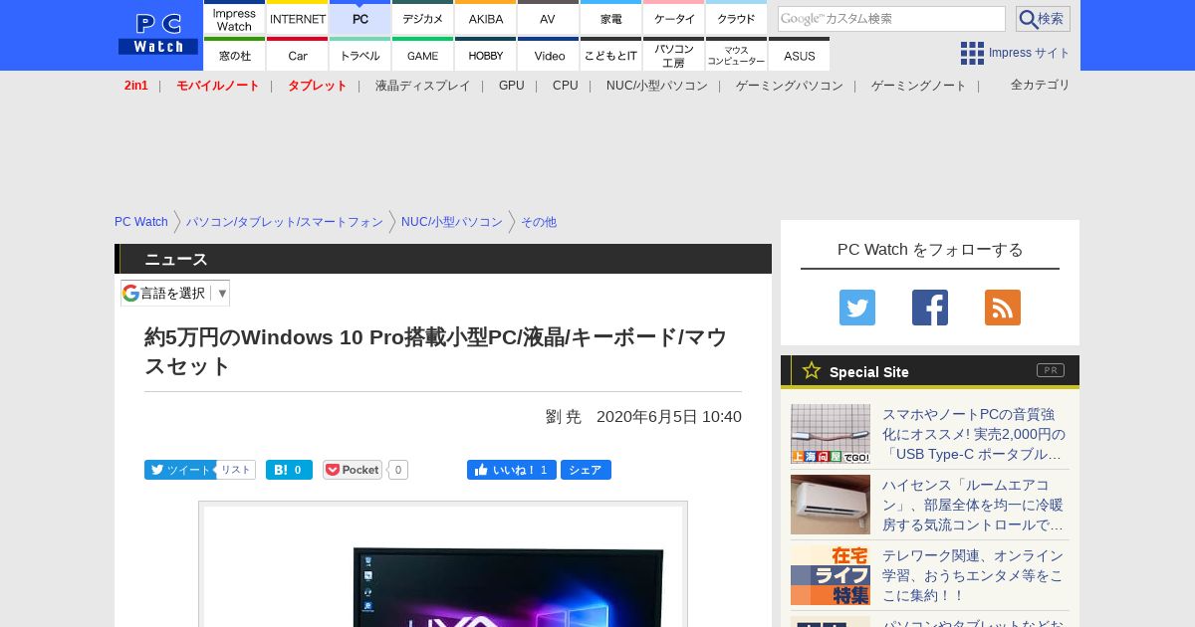The height and width of the screenshot is (627, 1195).
Task: Open the USB Type-C audio article thumbnail
Action: [831, 434]
